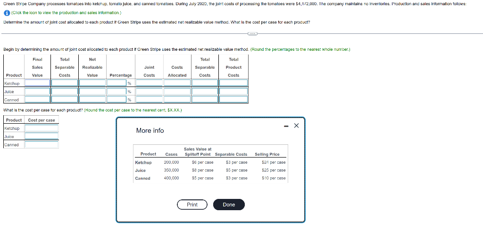Select Canned Cost per case field
This screenshot has height=237, width=483.
point(42,144)
